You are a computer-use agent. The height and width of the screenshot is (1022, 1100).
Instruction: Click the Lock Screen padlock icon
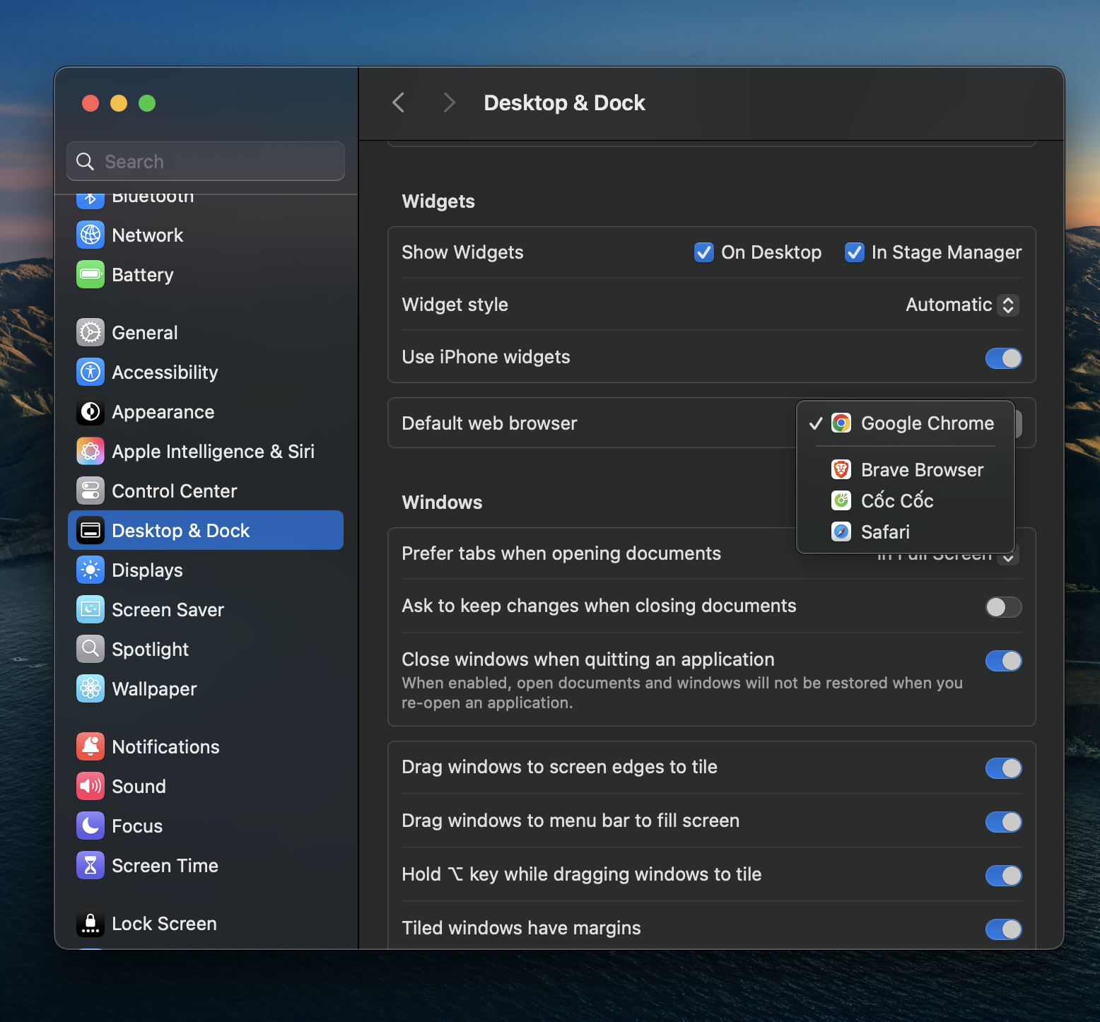90,923
